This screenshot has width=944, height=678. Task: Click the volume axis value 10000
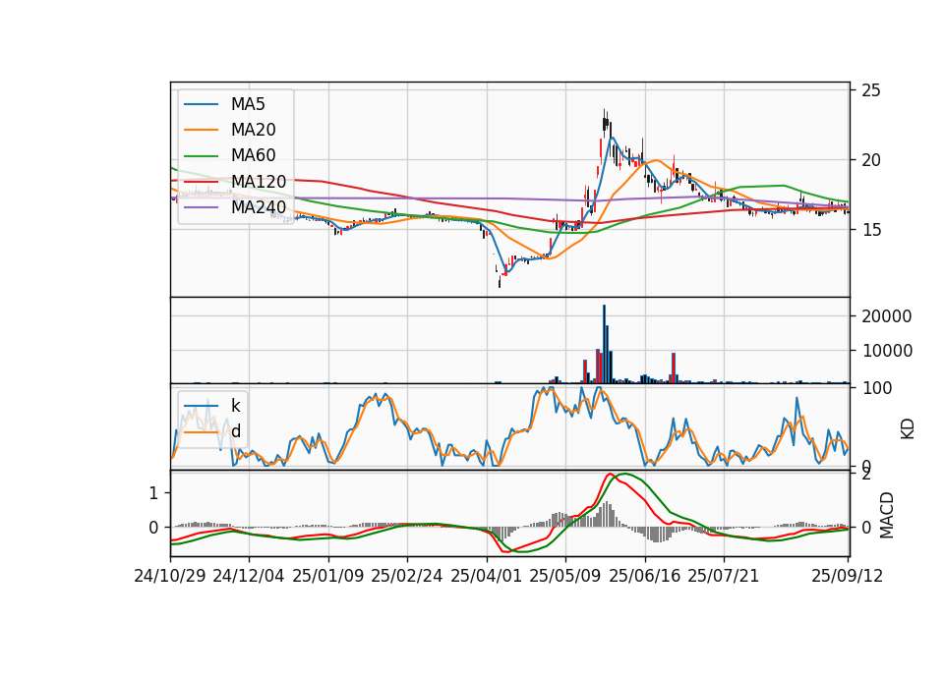click(887, 351)
